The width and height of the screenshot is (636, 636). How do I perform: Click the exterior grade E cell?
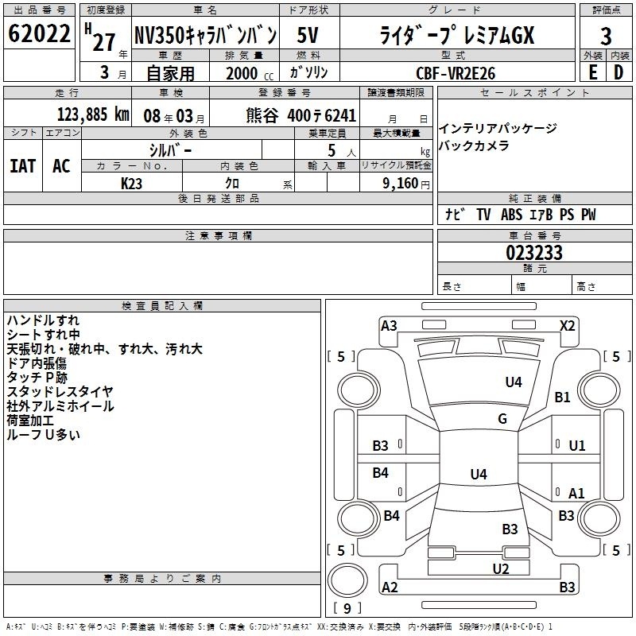click(592, 72)
